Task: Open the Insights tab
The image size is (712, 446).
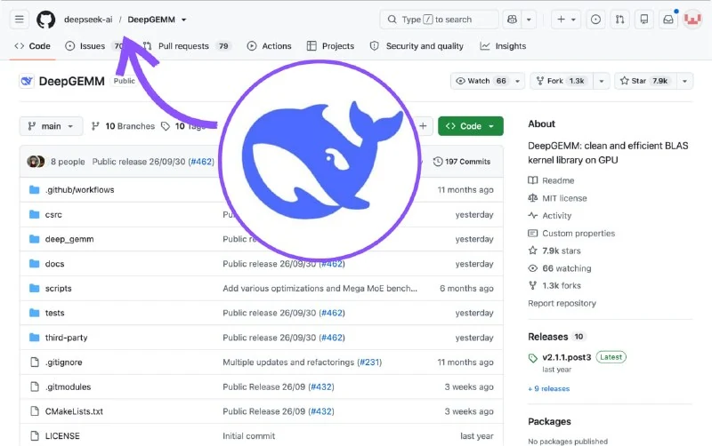Action: pos(503,46)
